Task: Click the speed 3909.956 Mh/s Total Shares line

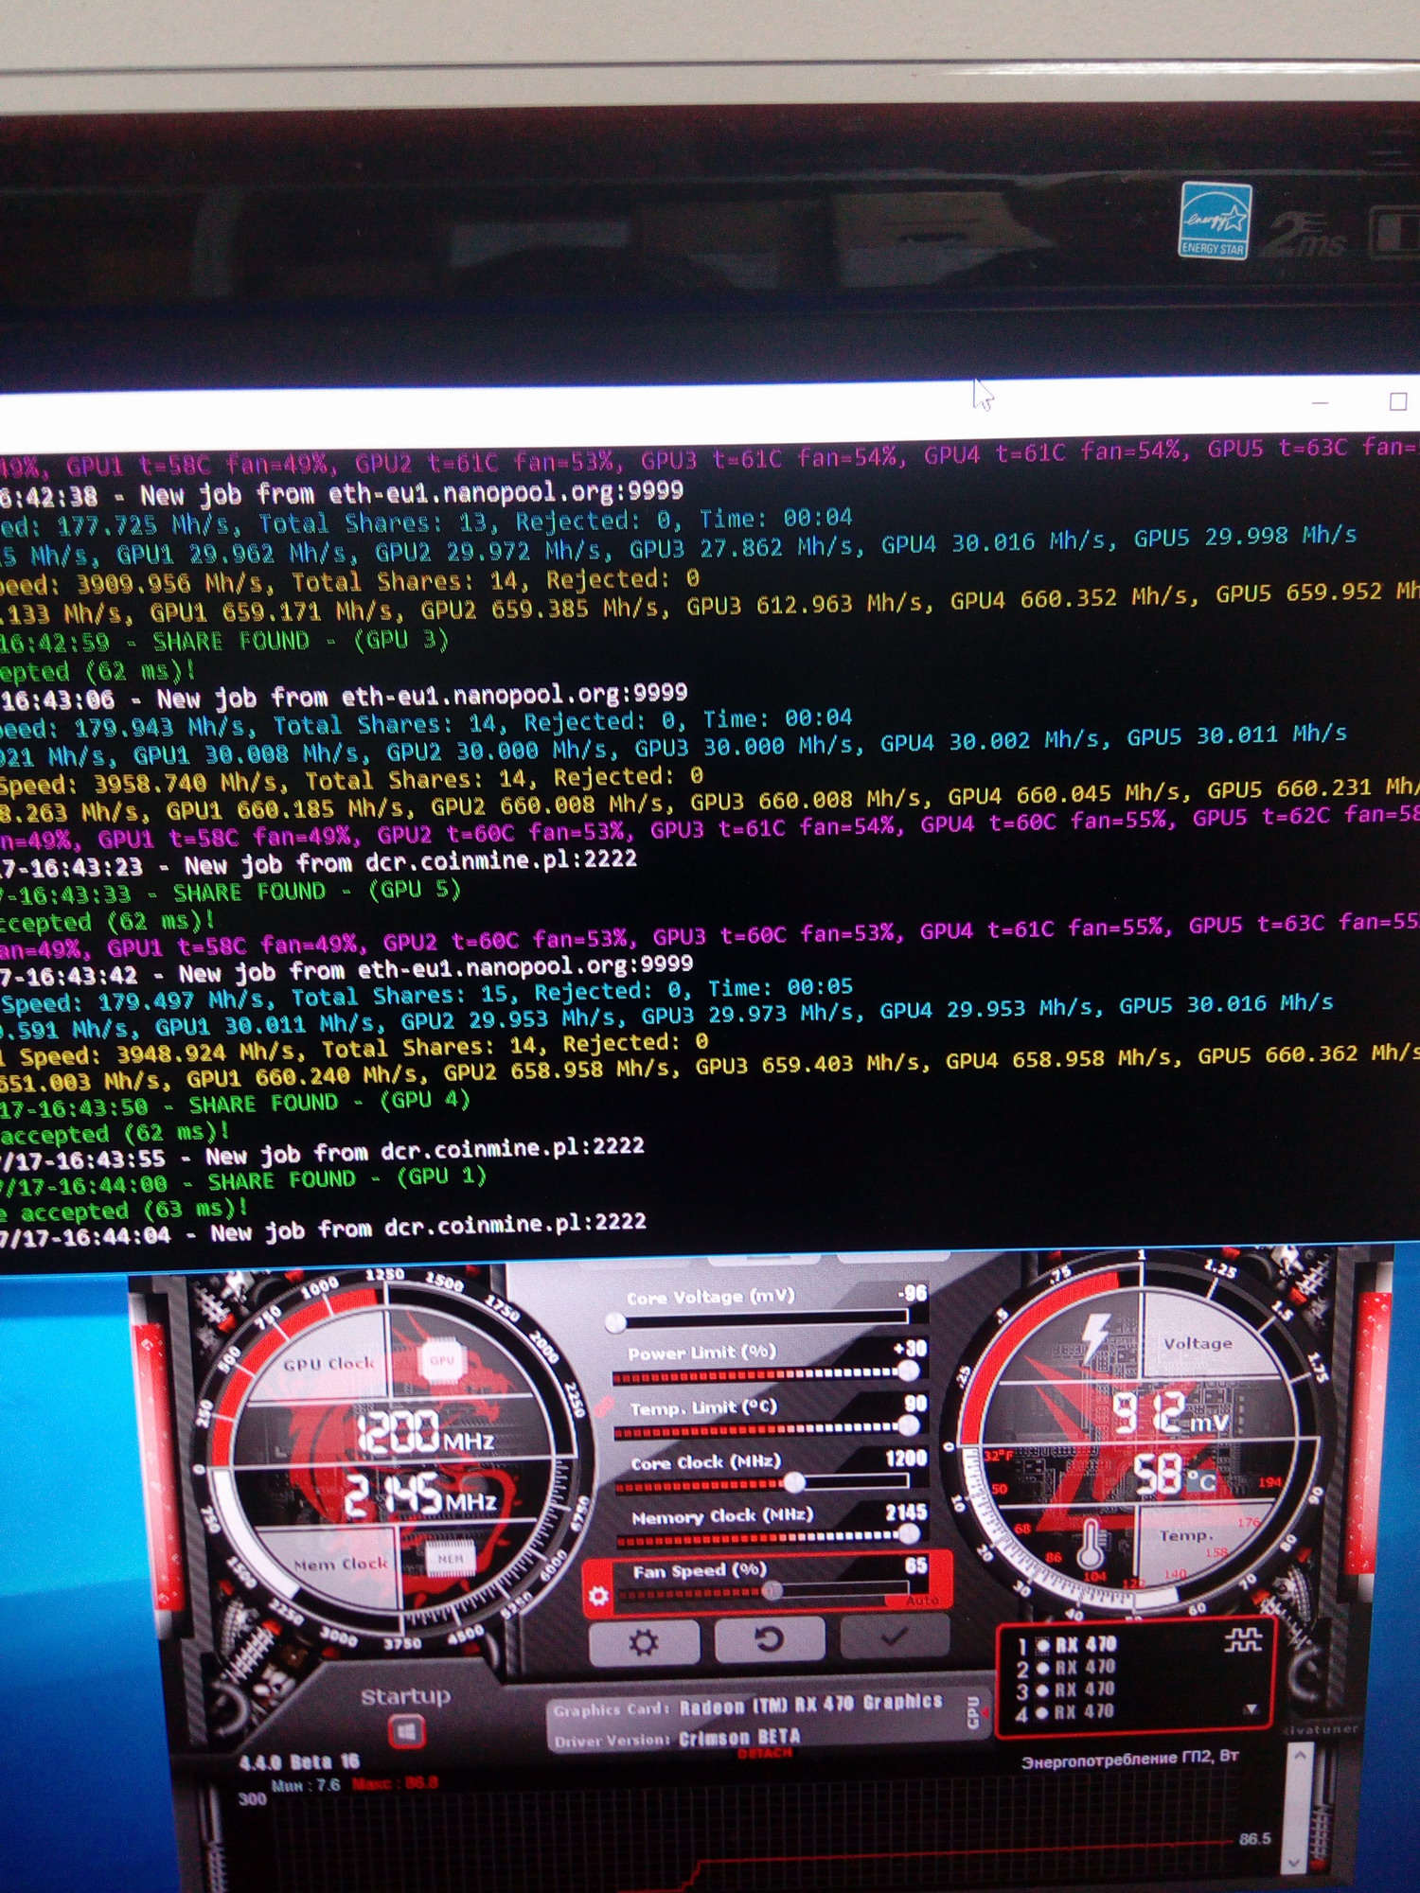Action: (350, 580)
